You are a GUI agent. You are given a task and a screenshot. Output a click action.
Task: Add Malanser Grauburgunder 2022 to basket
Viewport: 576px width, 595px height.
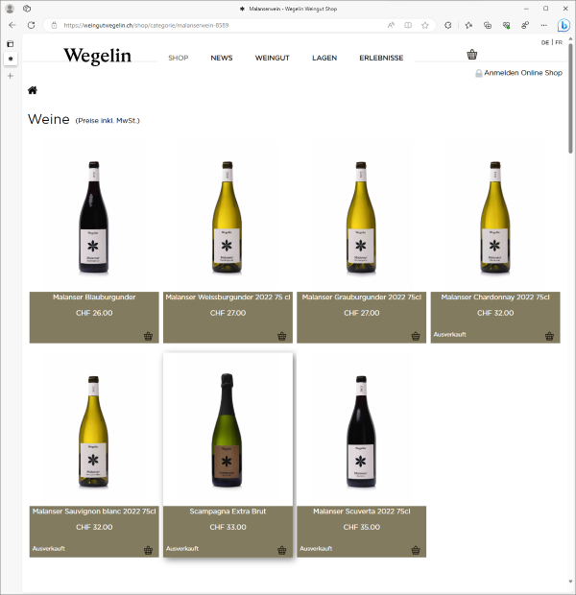[x=416, y=336]
